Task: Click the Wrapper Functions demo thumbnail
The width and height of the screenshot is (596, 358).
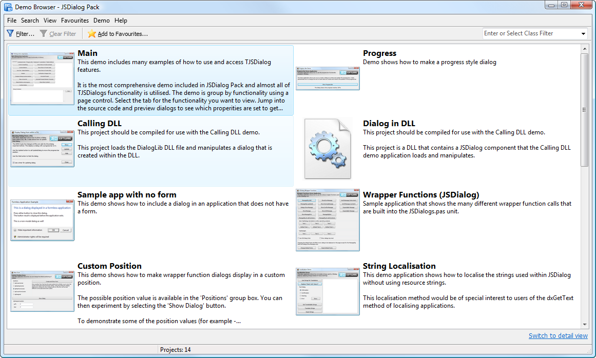Action: (x=328, y=220)
